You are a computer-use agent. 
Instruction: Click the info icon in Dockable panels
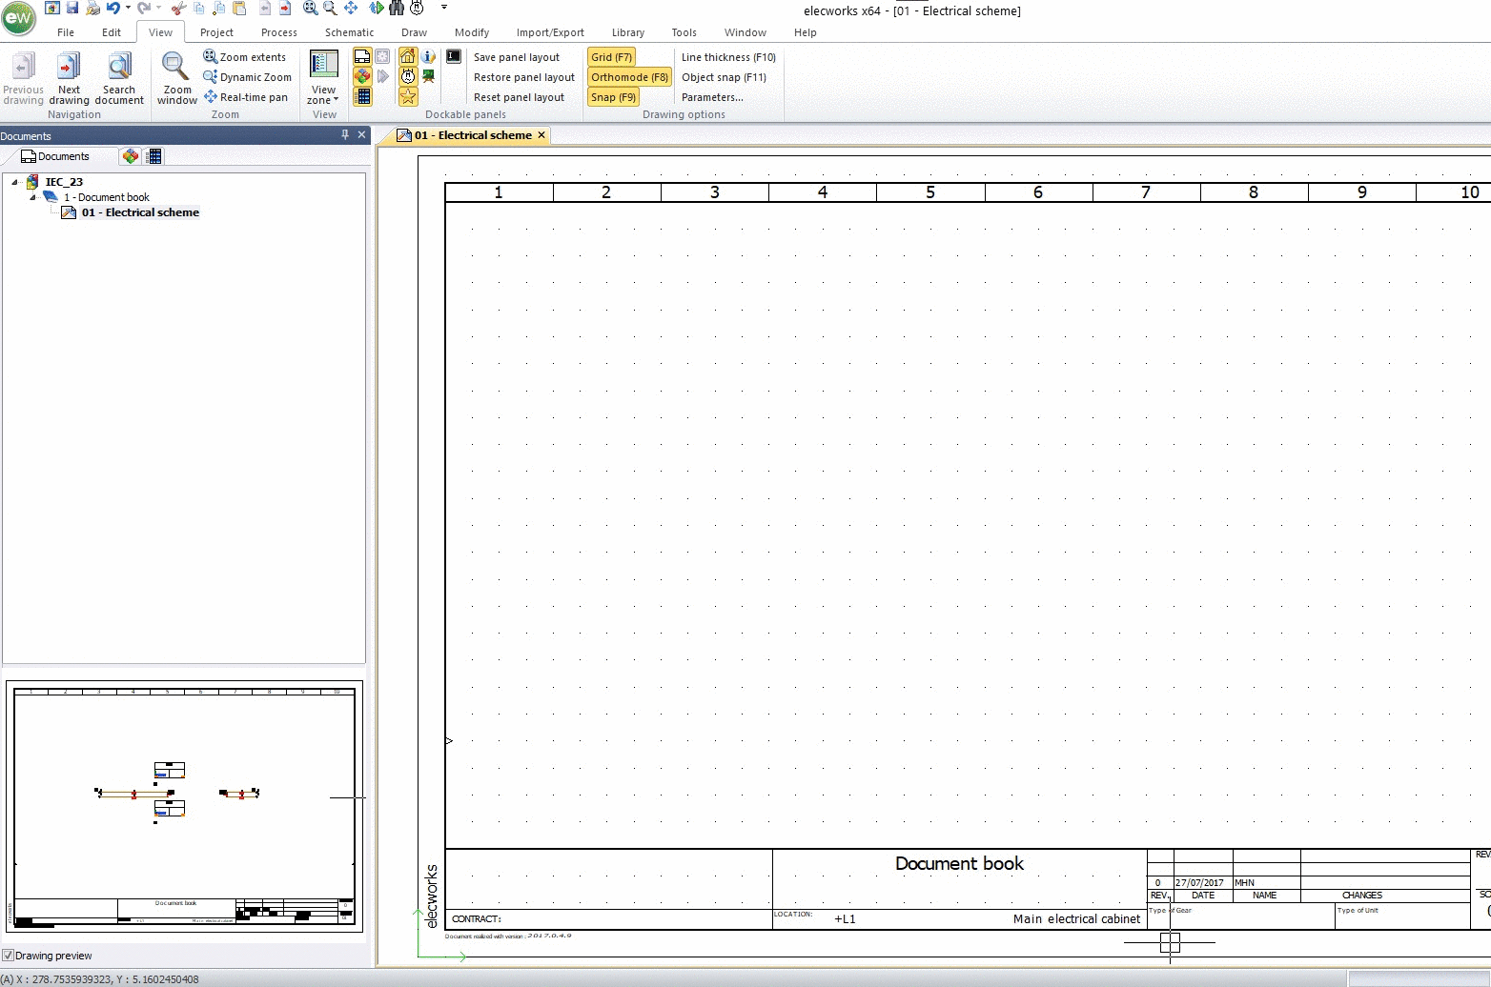tap(429, 57)
